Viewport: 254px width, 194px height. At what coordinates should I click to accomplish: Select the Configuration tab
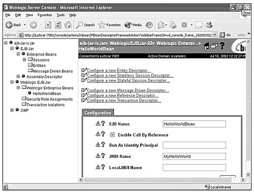pos(98,113)
